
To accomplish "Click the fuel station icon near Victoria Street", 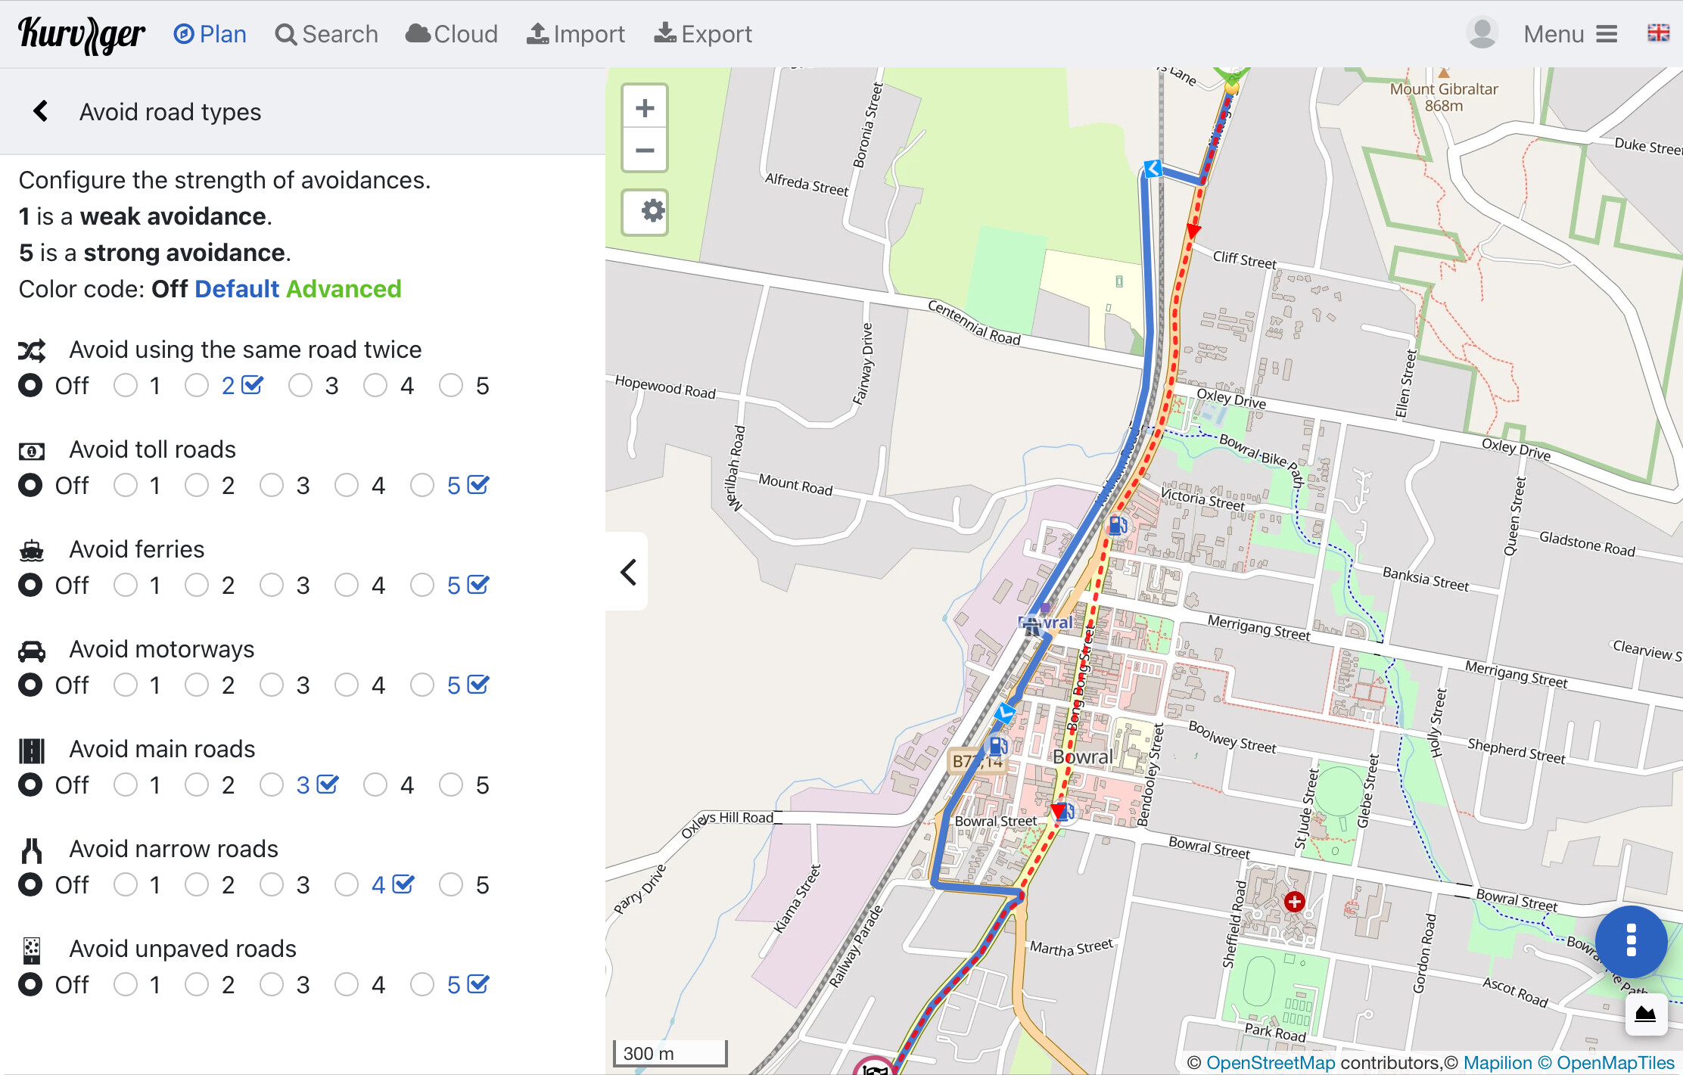I will [1118, 524].
